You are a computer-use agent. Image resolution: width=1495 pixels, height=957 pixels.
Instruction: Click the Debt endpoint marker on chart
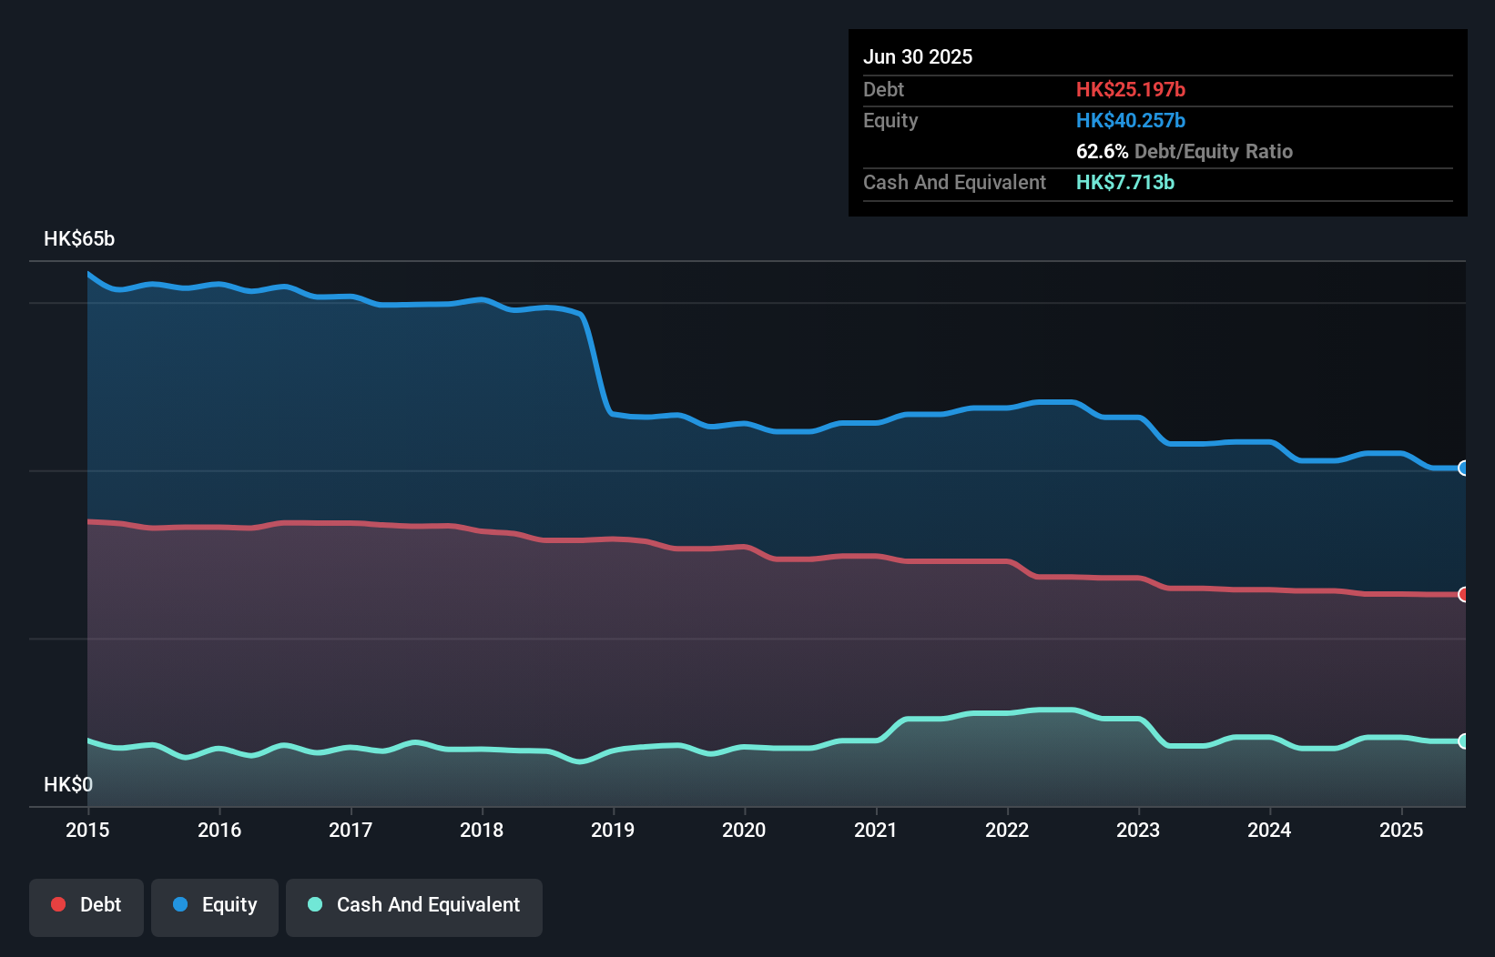tap(1463, 594)
